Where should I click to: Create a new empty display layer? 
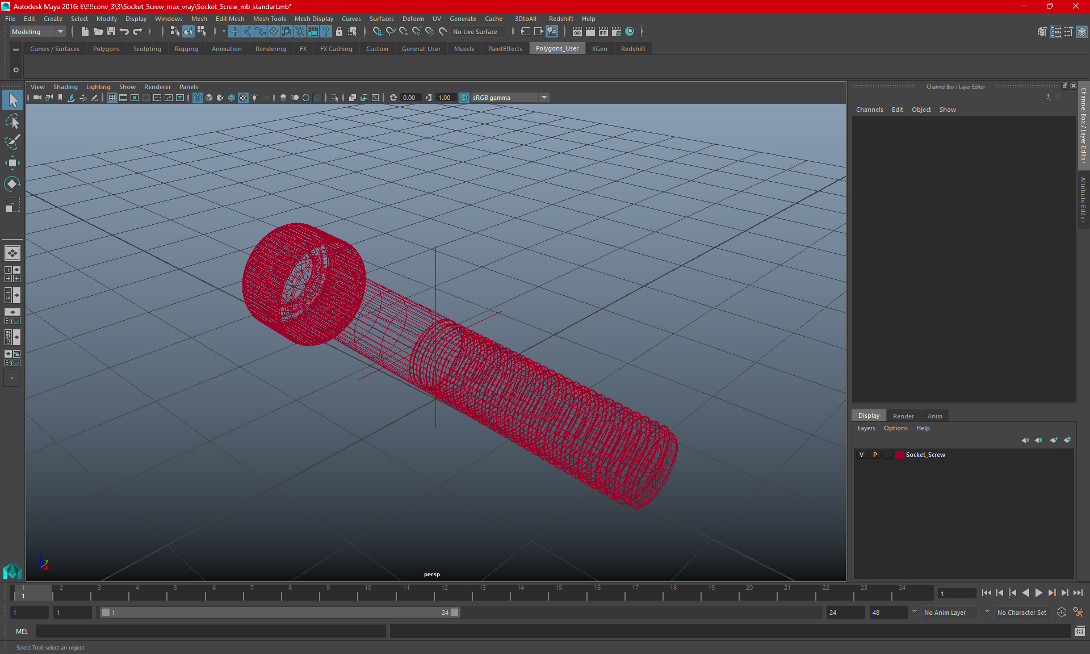(x=1054, y=440)
